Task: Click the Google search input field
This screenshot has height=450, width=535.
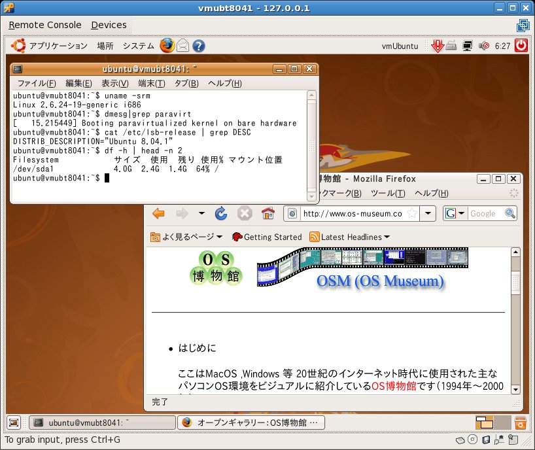Action: click(485, 214)
